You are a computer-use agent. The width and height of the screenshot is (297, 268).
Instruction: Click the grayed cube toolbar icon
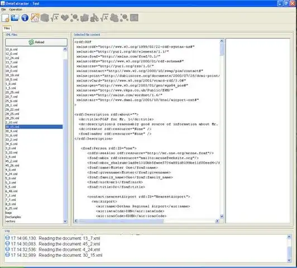pos(45,18)
